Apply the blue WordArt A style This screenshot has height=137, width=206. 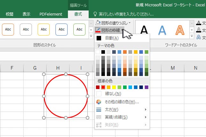click(x=163, y=30)
